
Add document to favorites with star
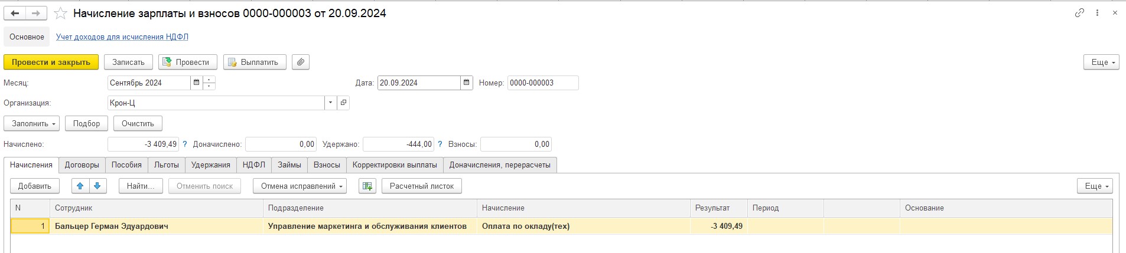(x=60, y=13)
